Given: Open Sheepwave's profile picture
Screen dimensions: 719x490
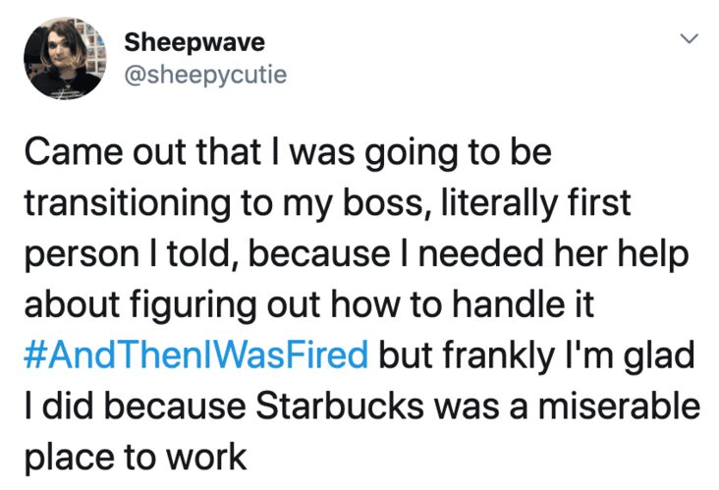Looking at the screenshot, I should coord(65,58).
